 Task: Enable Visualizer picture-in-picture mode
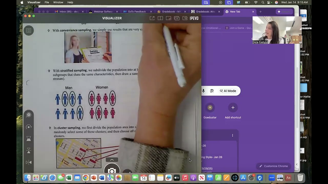point(168,18)
